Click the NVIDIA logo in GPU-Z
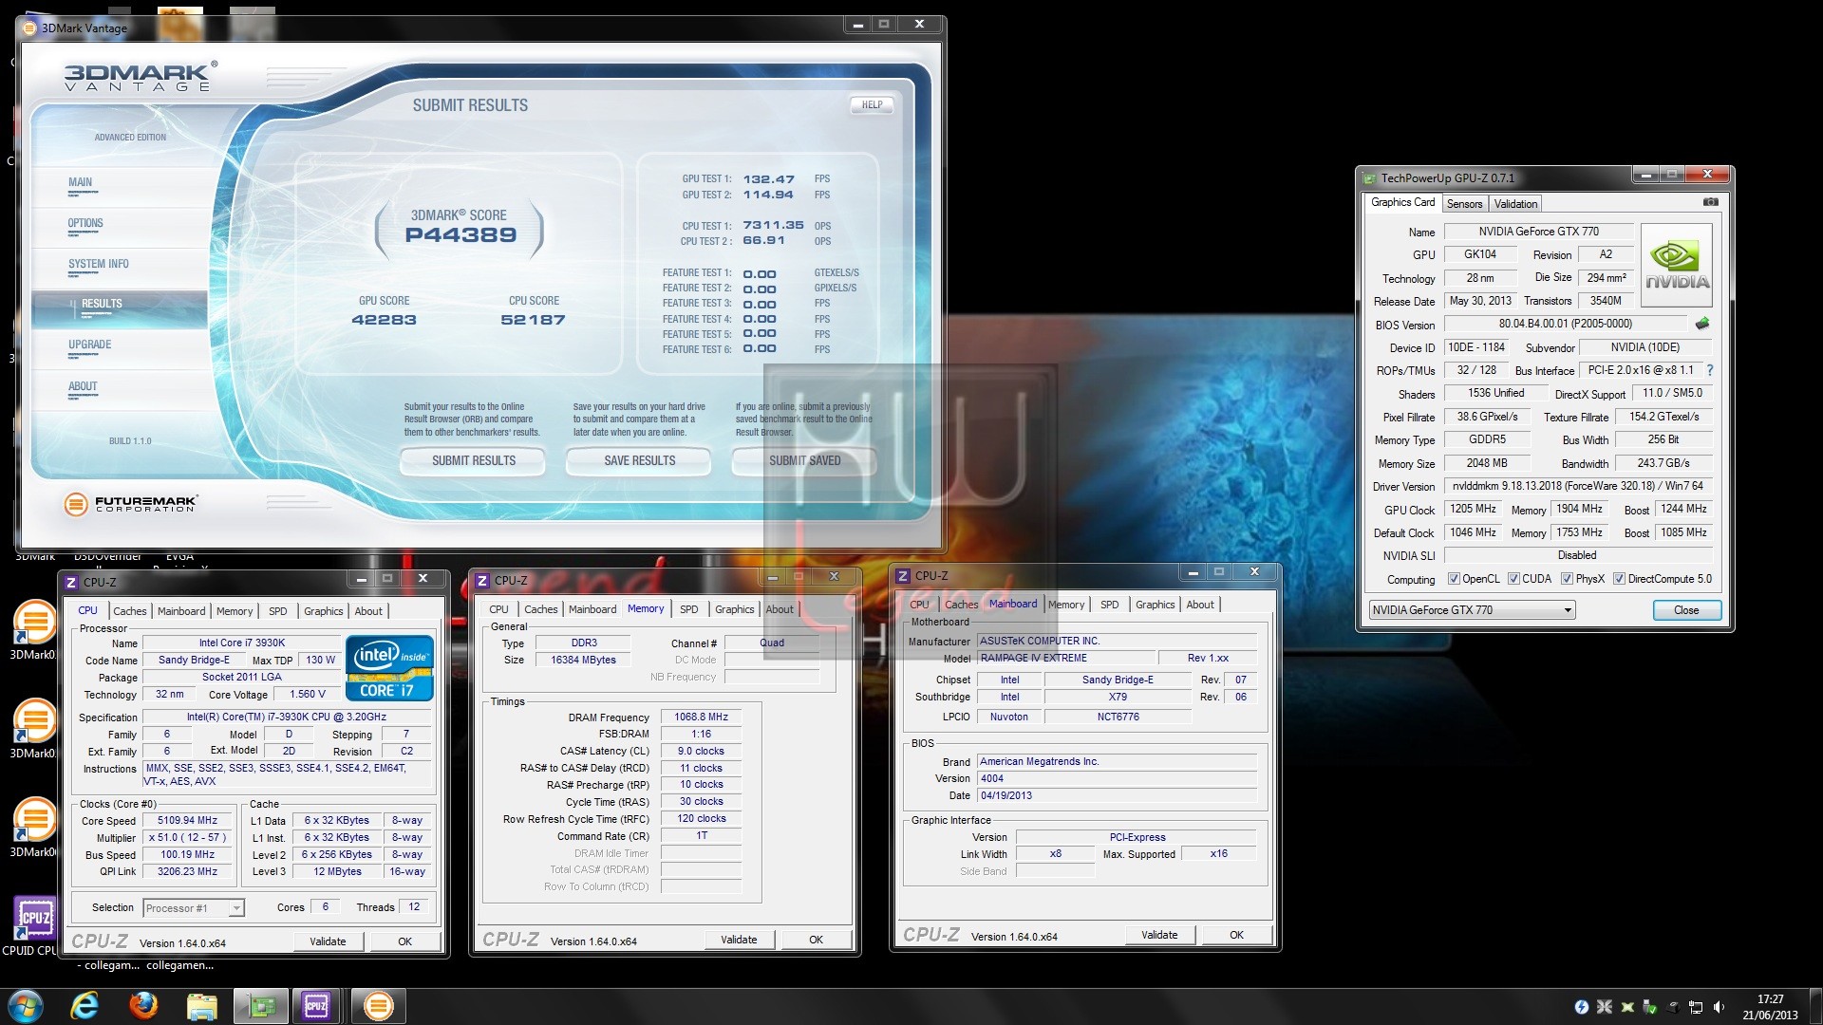Screen dimensions: 1823x1025 [1677, 265]
